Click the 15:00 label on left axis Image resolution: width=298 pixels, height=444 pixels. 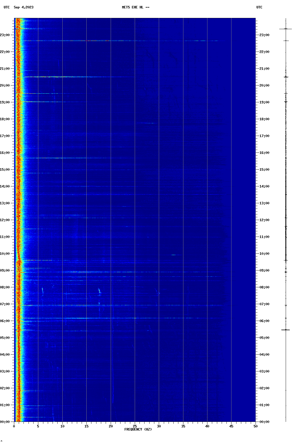point(5,170)
